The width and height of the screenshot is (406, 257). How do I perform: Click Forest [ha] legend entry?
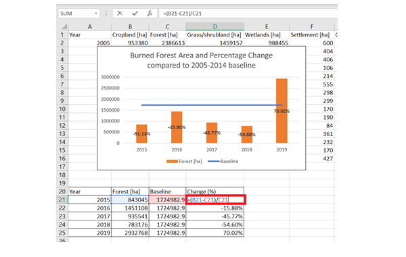[x=184, y=161]
